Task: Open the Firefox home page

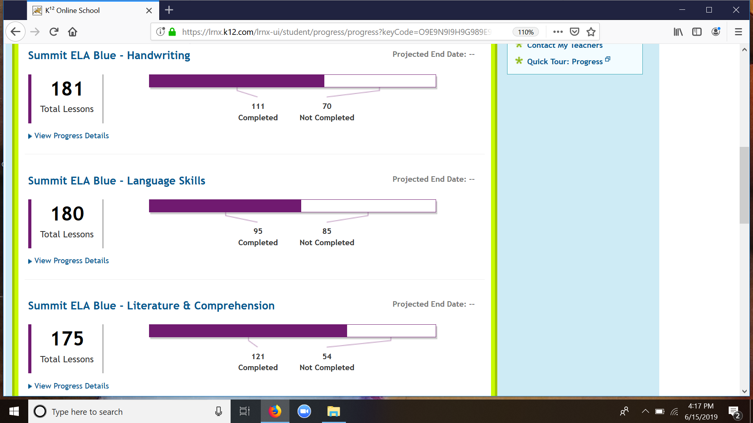Action: click(73, 32)
